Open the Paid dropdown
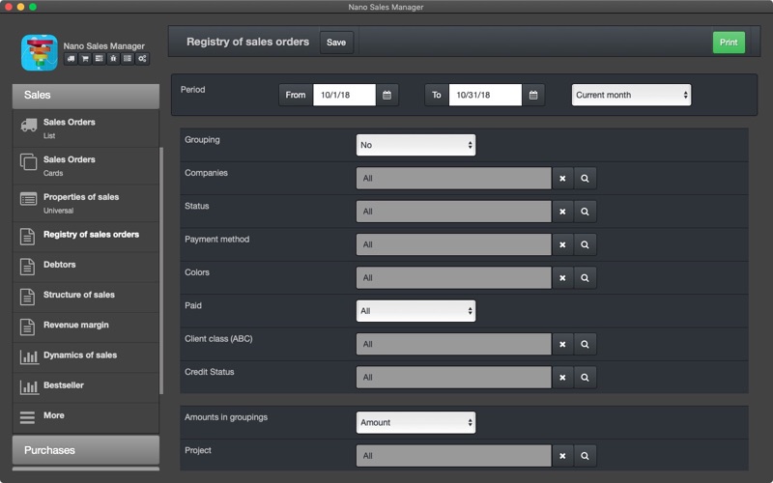Screen dimensions: 773x483 click(x=415, y=311)
